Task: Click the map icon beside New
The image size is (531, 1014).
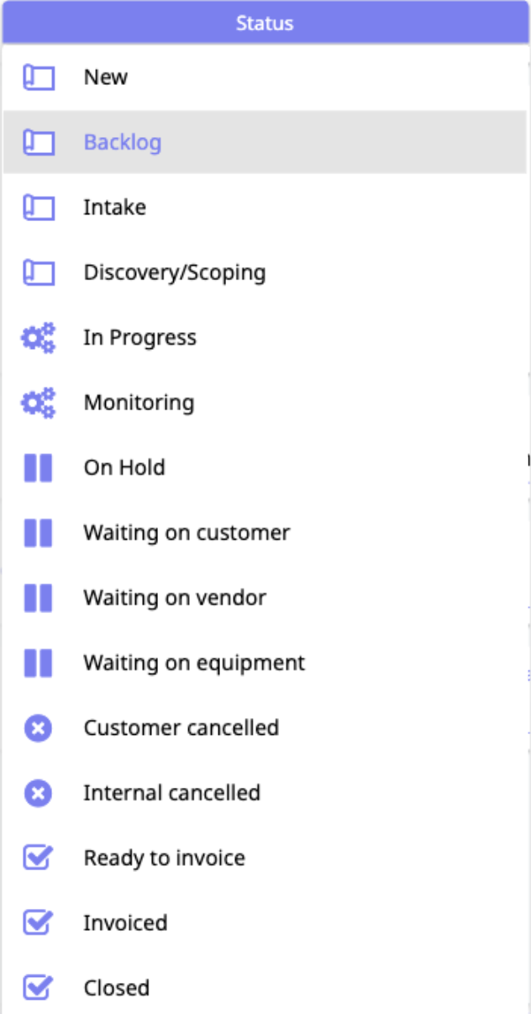Action: pyautogui.click(x=38, y=77)
